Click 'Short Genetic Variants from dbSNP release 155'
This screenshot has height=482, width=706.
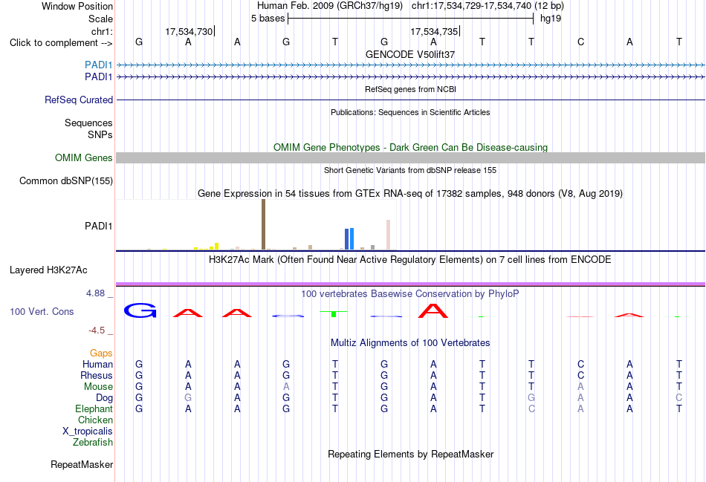click(410, 170)
